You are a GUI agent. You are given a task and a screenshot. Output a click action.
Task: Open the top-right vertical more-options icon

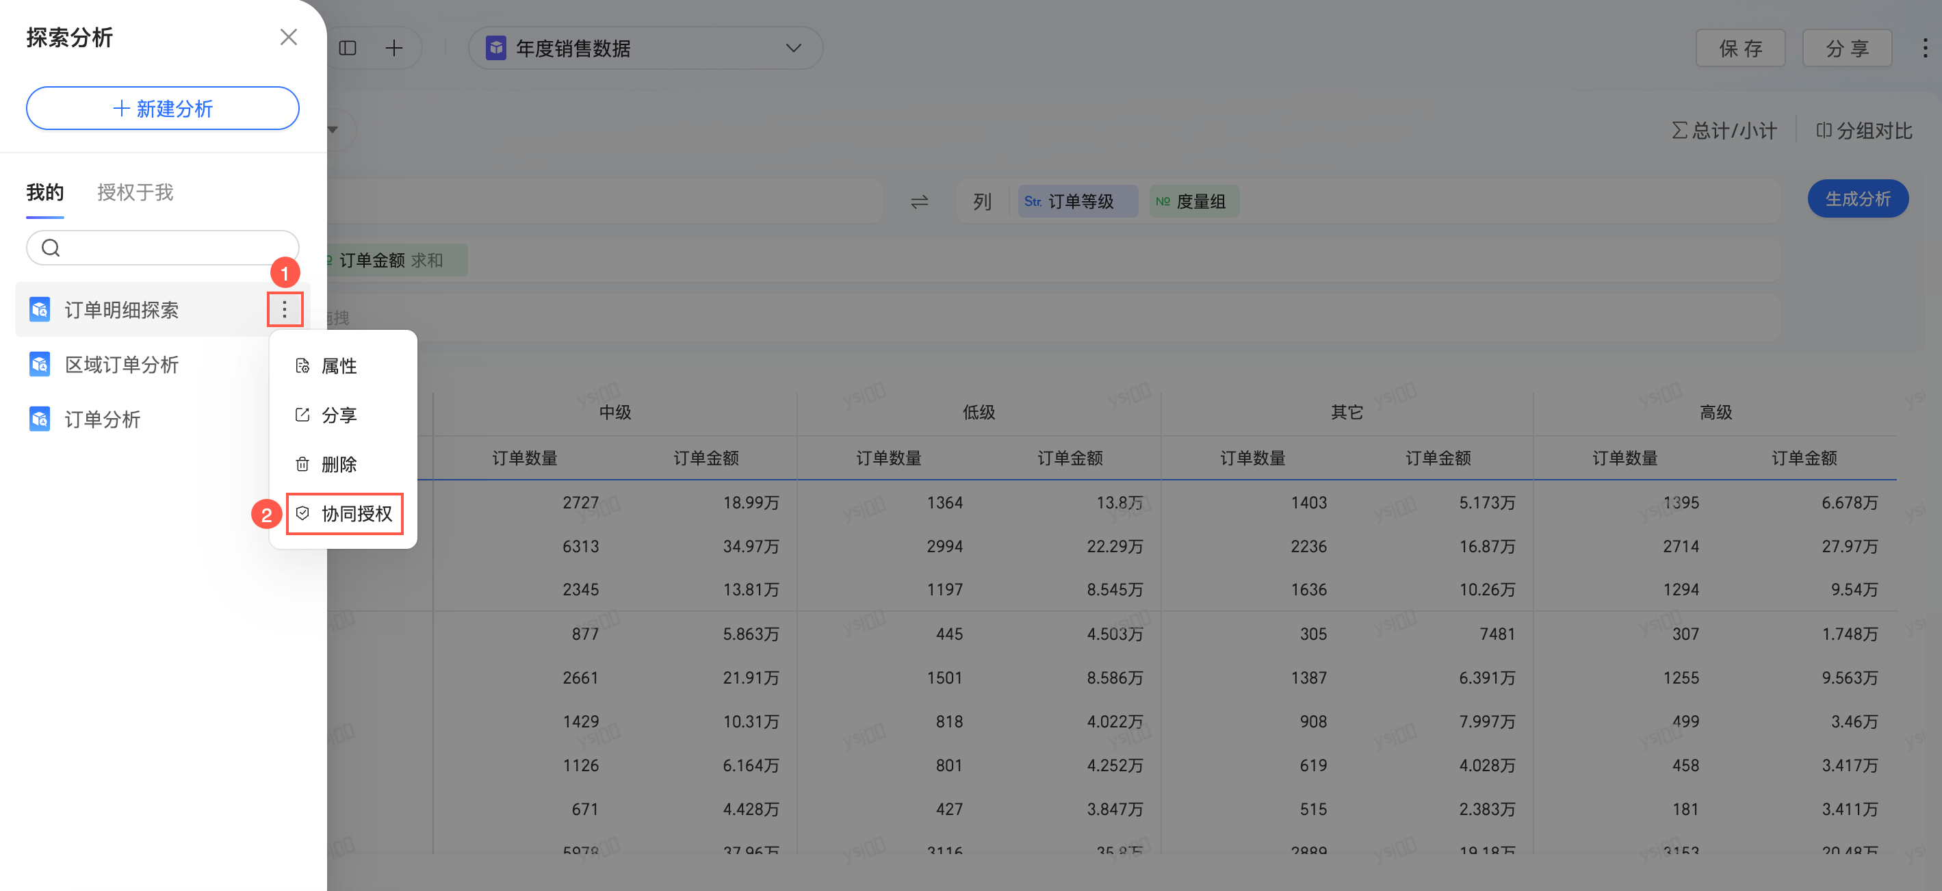[1925, 48]
